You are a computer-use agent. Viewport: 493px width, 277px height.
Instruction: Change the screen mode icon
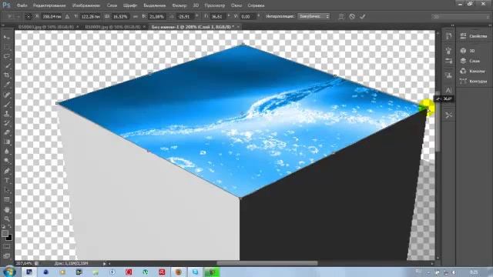(7, 256)
